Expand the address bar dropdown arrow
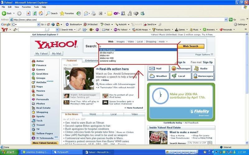 (x=226, y=20)
